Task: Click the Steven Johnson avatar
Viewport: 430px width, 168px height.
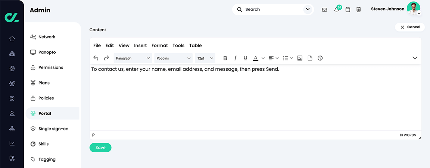Action: pyautogui.click(x=413, y=8)
